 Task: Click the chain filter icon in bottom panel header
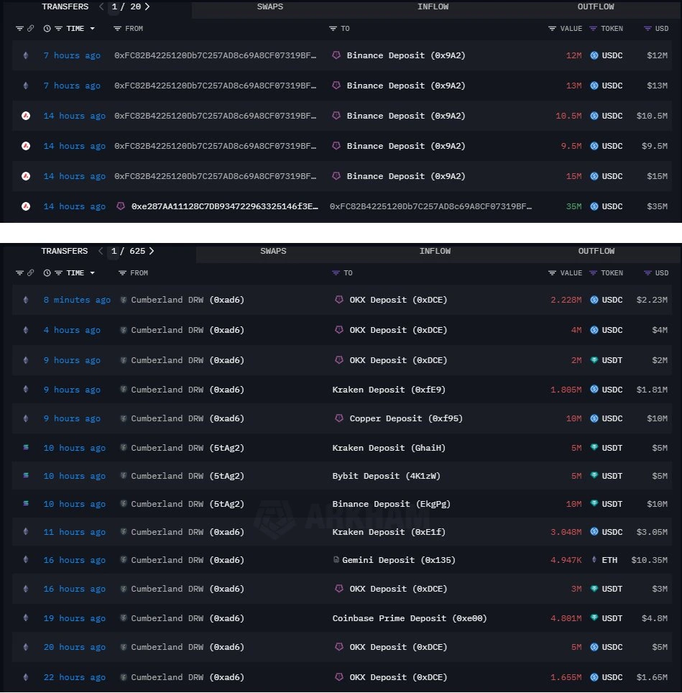click(x=19, y=272)
